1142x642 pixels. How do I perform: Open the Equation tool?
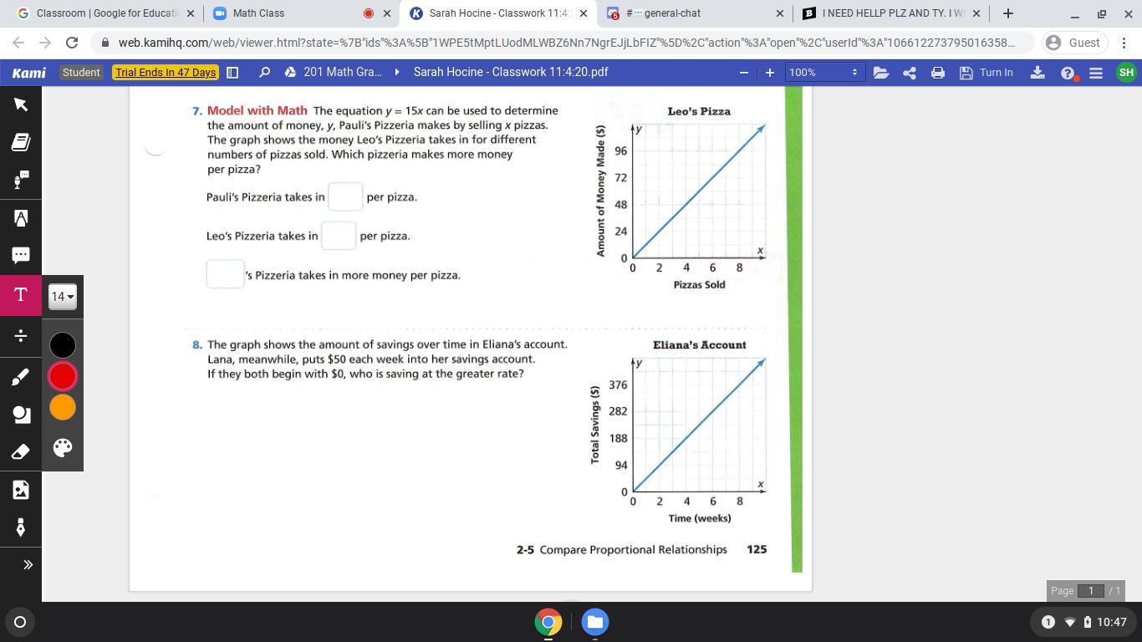click(21, 335)
